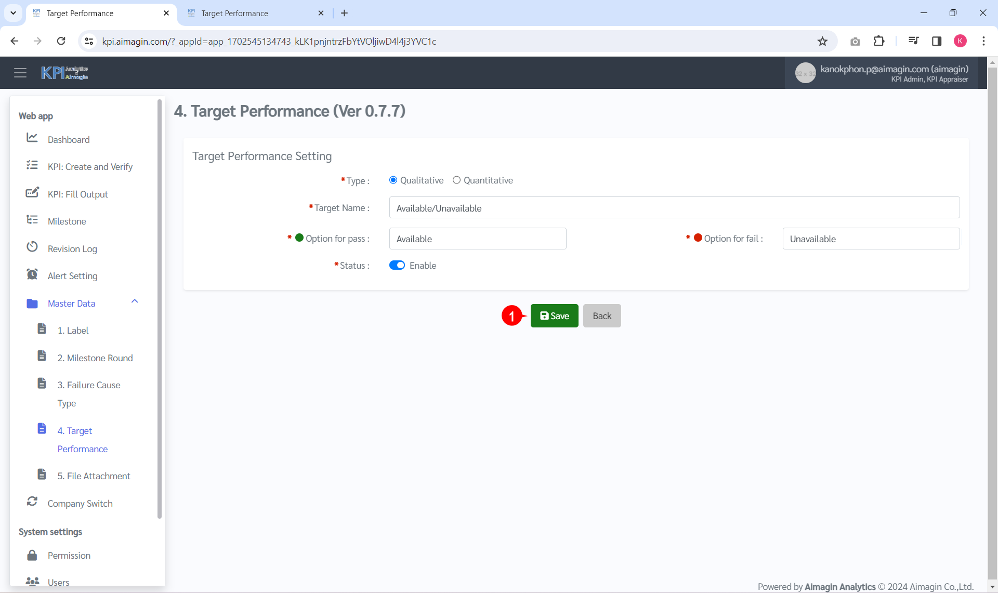Click the Back button

click(601, 315)
